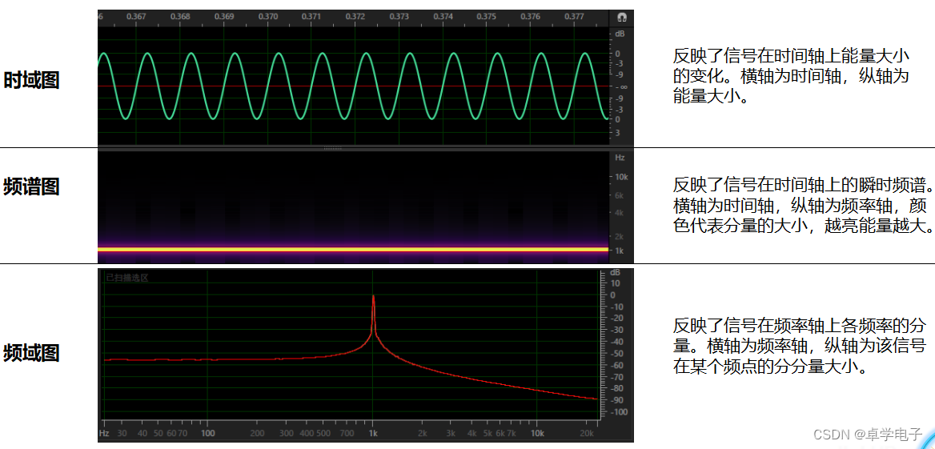
Task: Click the 0.369 time ruler mark
Action: point(224,17)
